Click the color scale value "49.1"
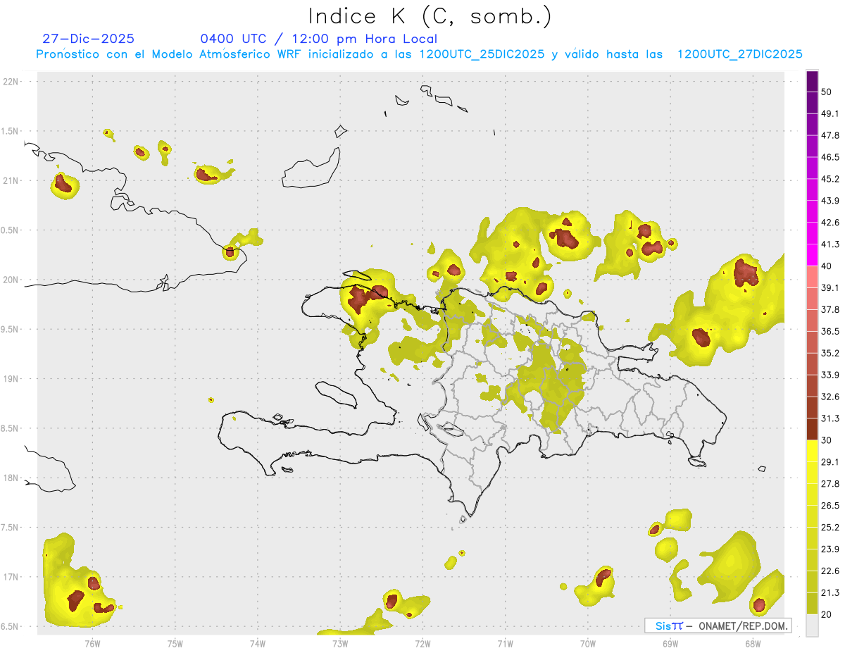Image resolution: width=845 pixels, height=653 pixels. (x=830, y=113)
